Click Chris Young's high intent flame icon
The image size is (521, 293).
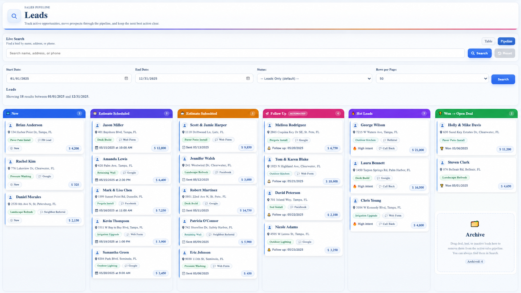(x=355, y=224)
